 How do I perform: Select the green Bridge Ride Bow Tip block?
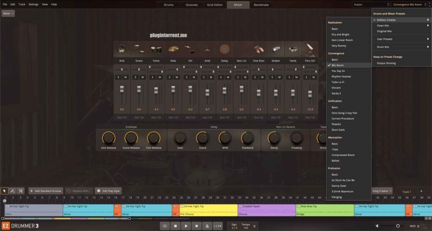(325, 210)
